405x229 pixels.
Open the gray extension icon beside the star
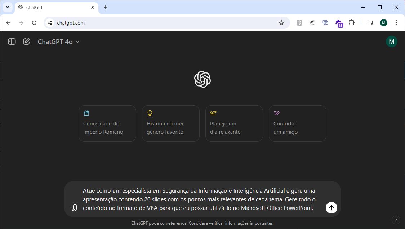[299, 23]
